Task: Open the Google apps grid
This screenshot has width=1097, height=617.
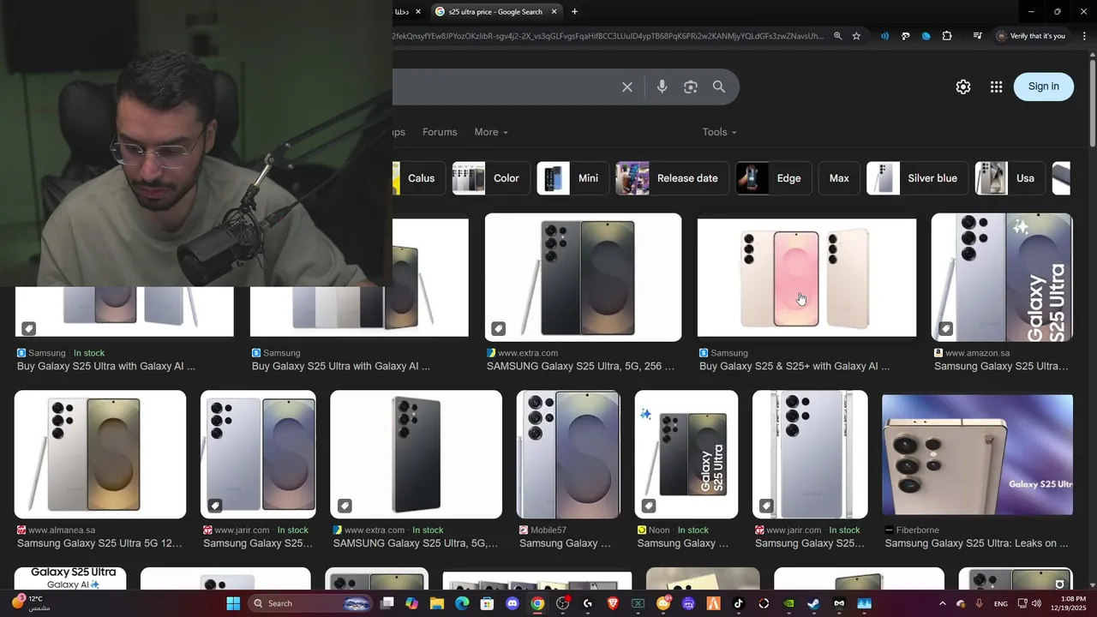Action: click(996, 87)
